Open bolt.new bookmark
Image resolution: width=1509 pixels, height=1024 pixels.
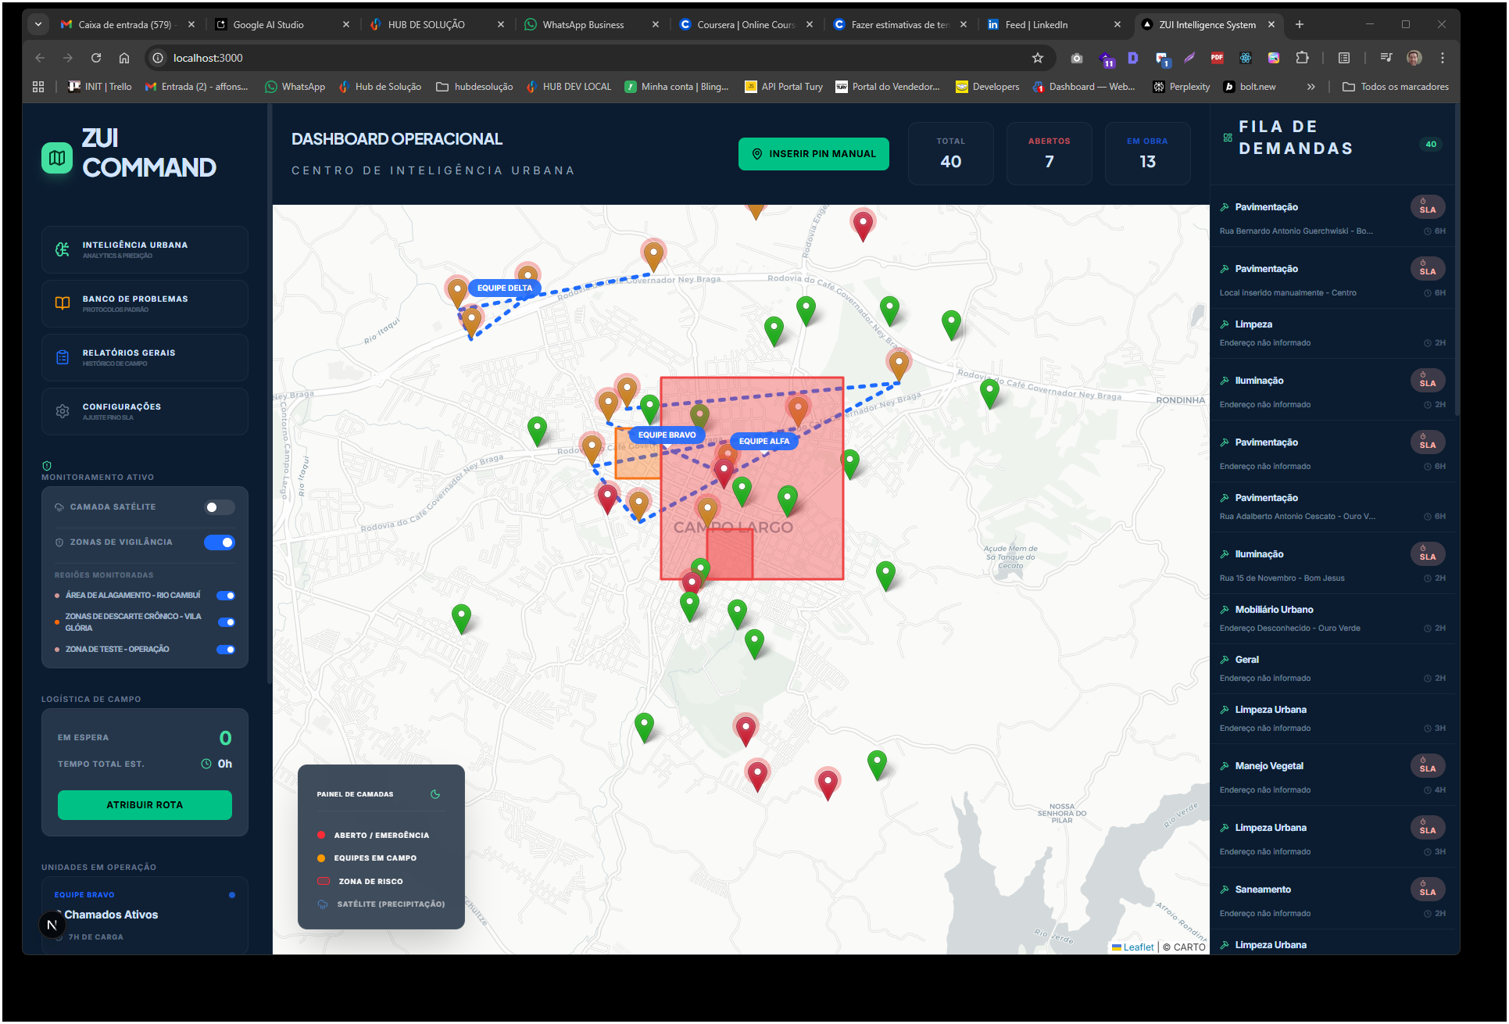[x=1250, y=87]
